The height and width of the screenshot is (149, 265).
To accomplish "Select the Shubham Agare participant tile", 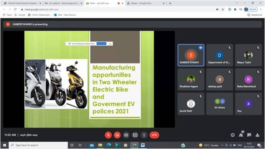I will pos(191,79).
